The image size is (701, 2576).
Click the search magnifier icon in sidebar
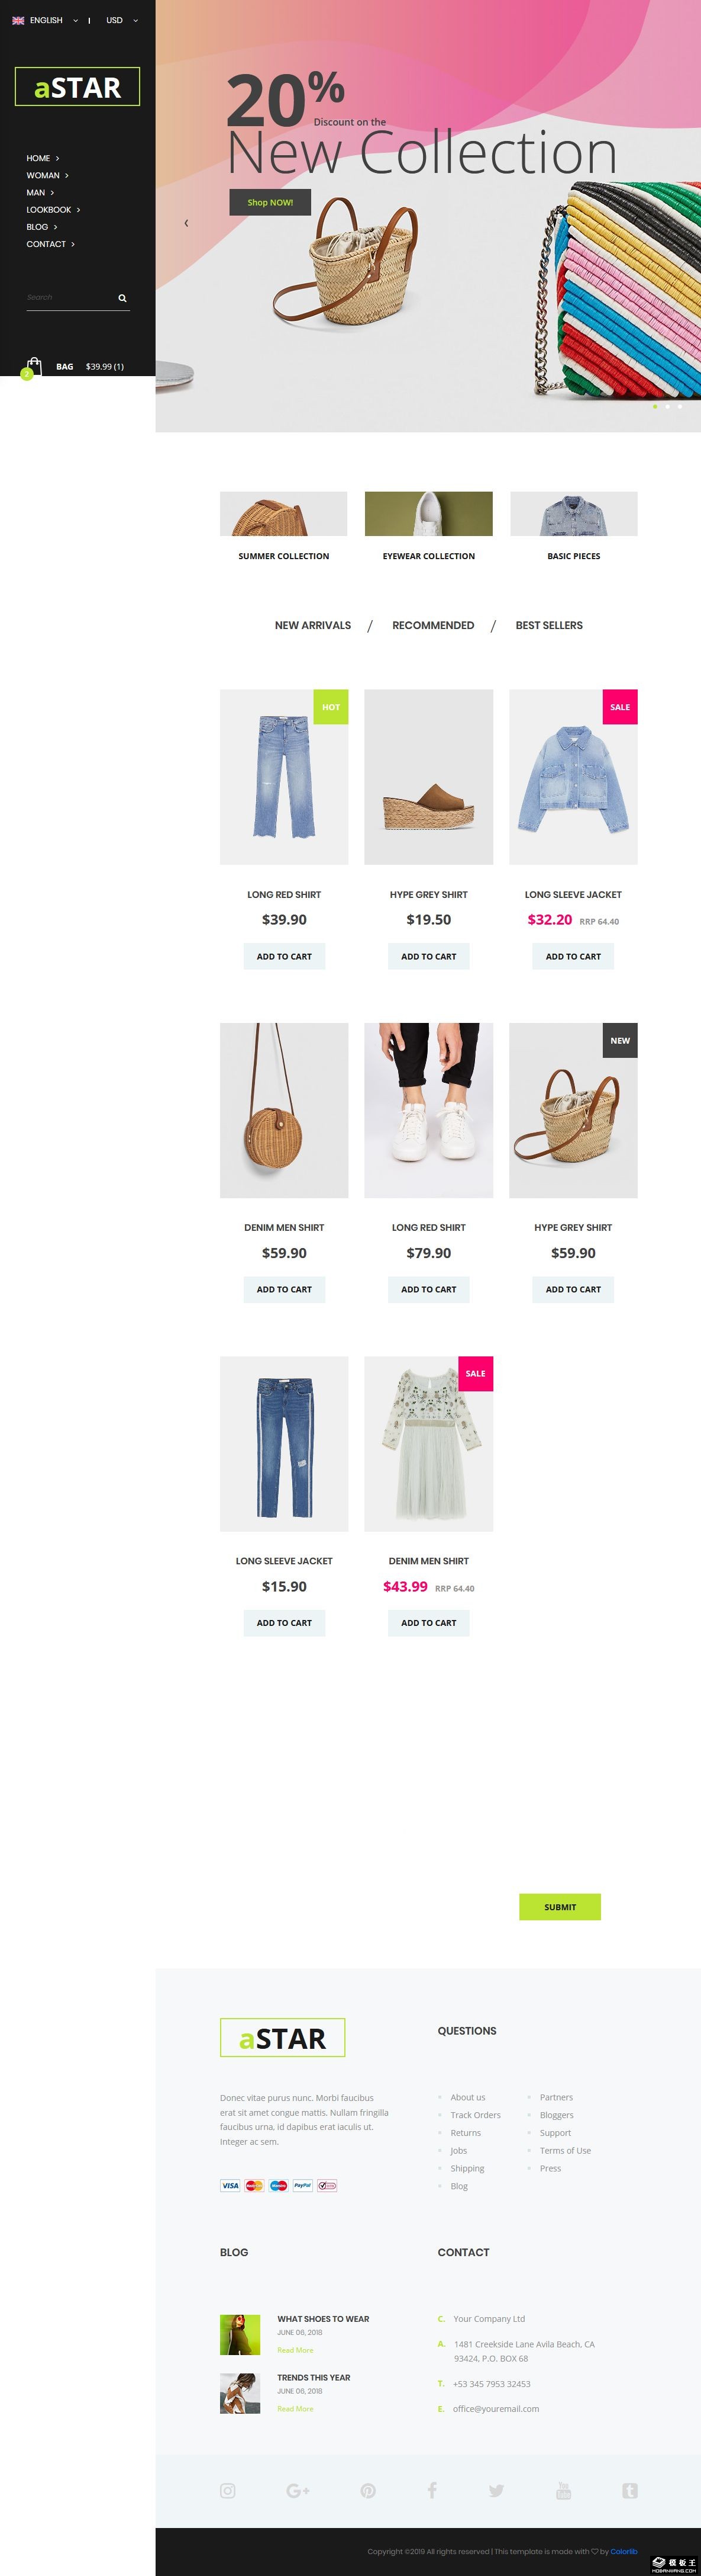[x=122, y=298]
